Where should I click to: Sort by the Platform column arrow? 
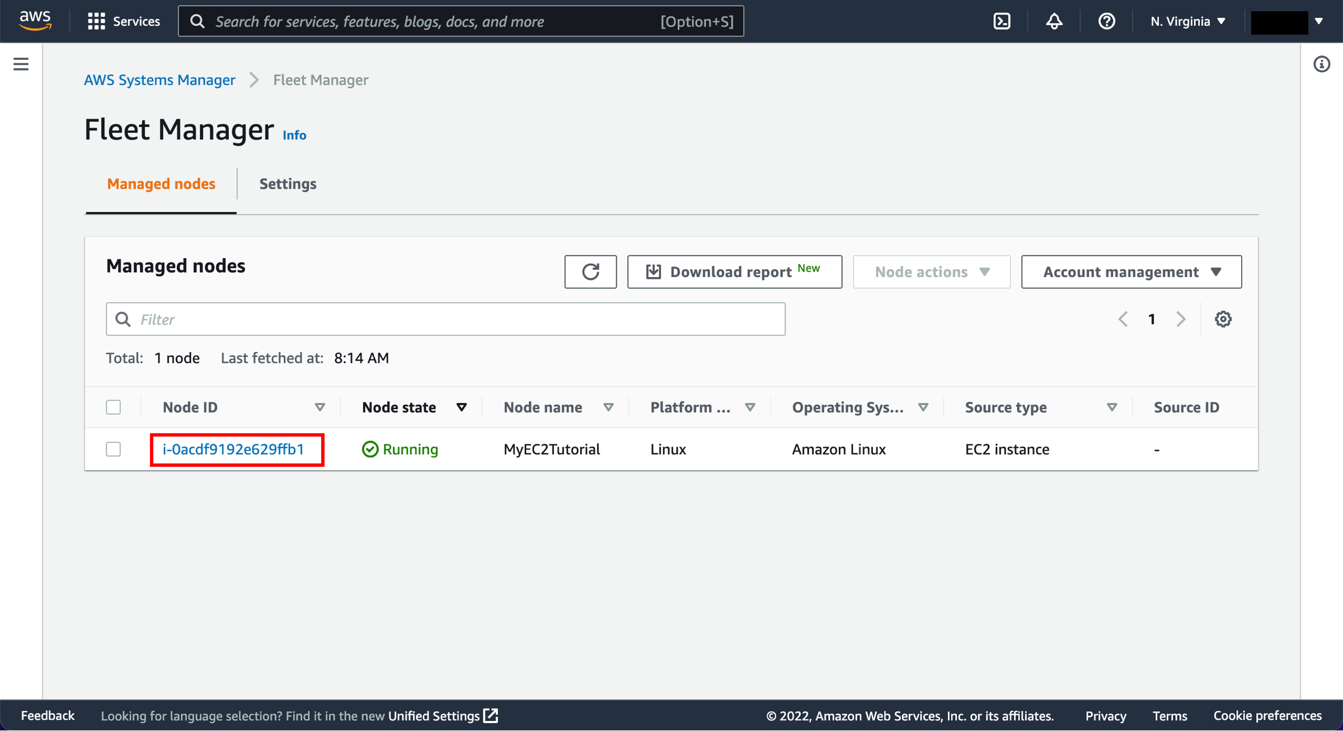point(750,407)
